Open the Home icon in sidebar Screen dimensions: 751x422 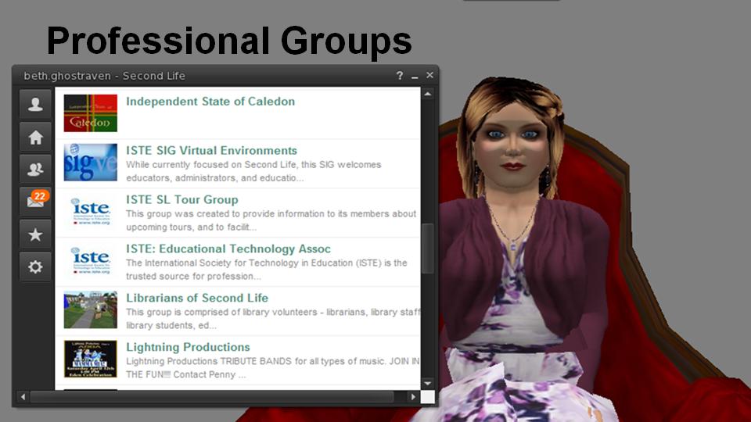click(x=35, y=138)
